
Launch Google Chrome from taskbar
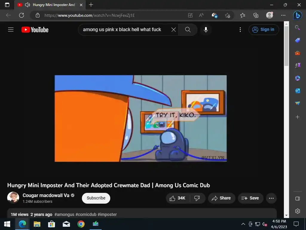[81, 224]
